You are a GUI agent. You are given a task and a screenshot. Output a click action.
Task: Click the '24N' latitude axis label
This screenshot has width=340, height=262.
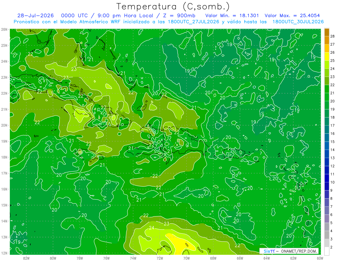coord(4,61)
